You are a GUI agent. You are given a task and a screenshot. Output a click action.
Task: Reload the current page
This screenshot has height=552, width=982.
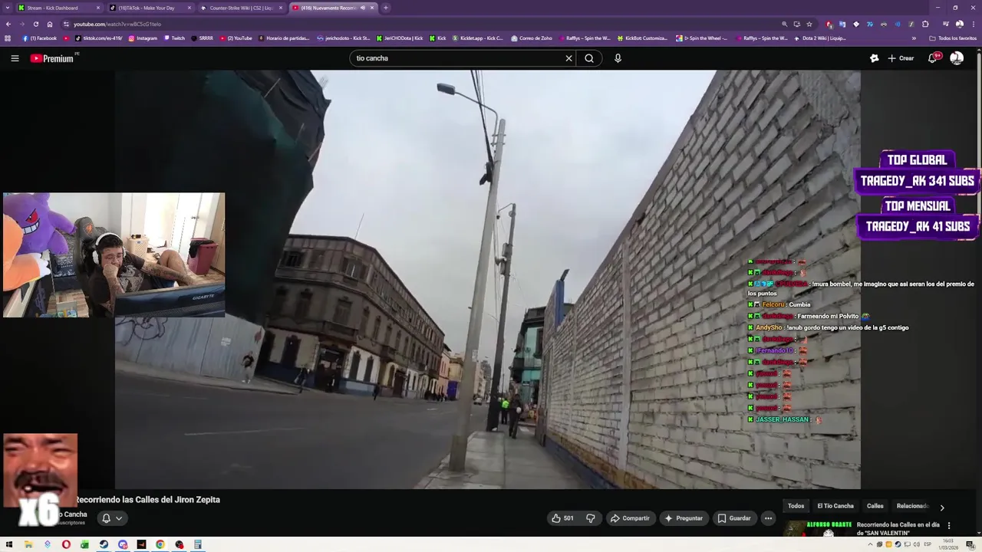pos(35,24)
